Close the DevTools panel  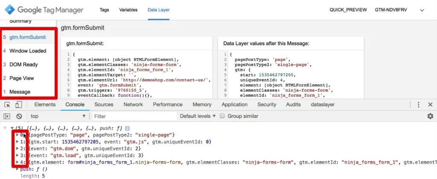coord(430,105)
